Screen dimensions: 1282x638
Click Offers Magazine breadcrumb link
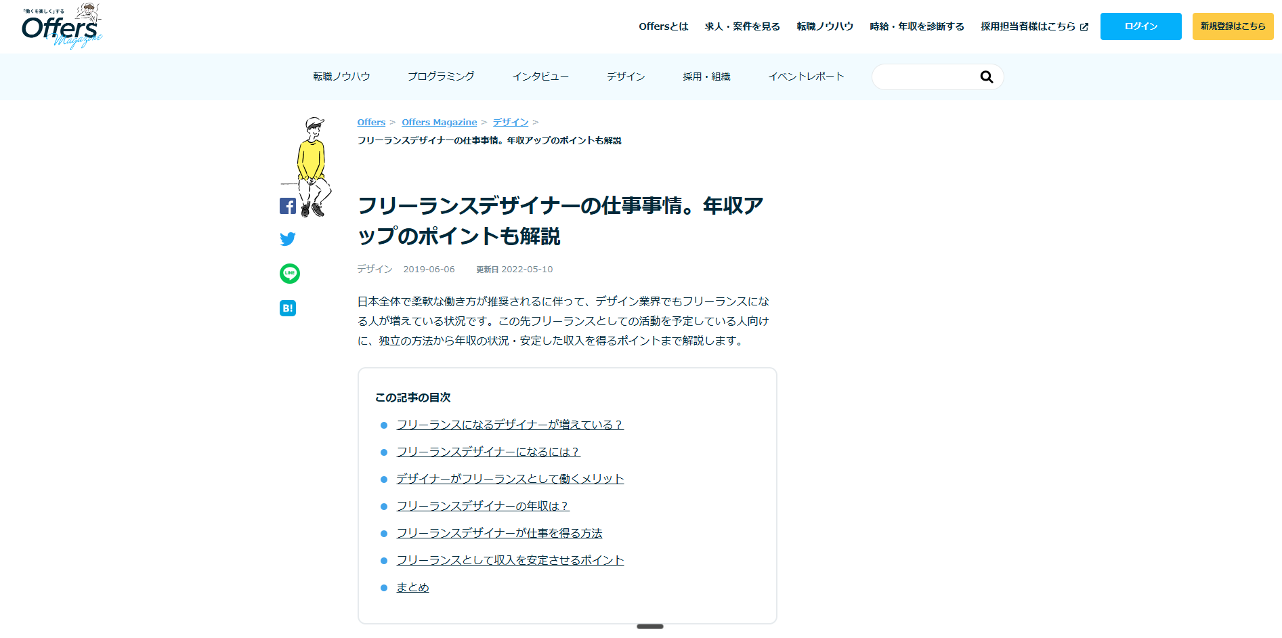pos(440,123)
